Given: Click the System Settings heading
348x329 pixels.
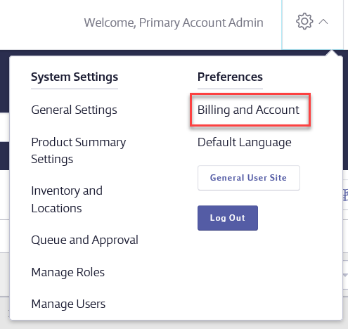Looking at the screenshot, I should point(75,77).
